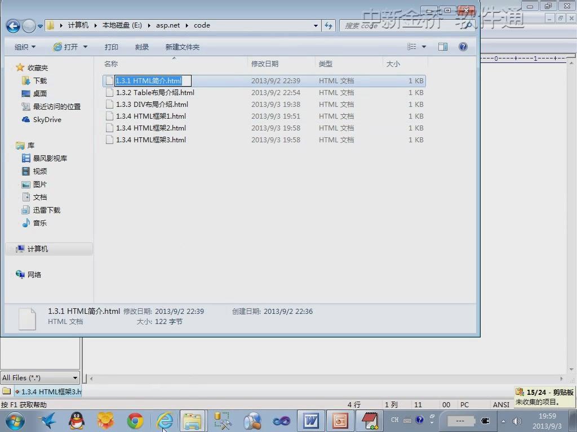Open the 下载 favorites folder
577x432 pixels.
point(40,81)
